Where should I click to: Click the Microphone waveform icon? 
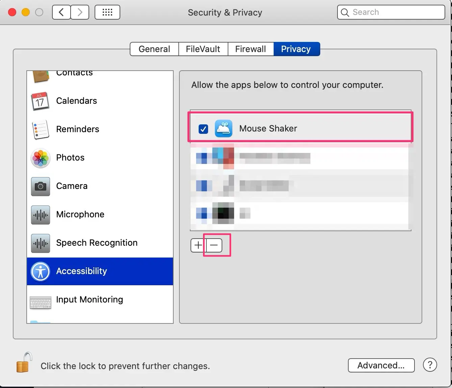coord(40,215)
